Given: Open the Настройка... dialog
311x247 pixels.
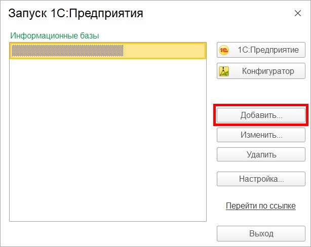Looking at the screenshot, I should pos(261,179).
